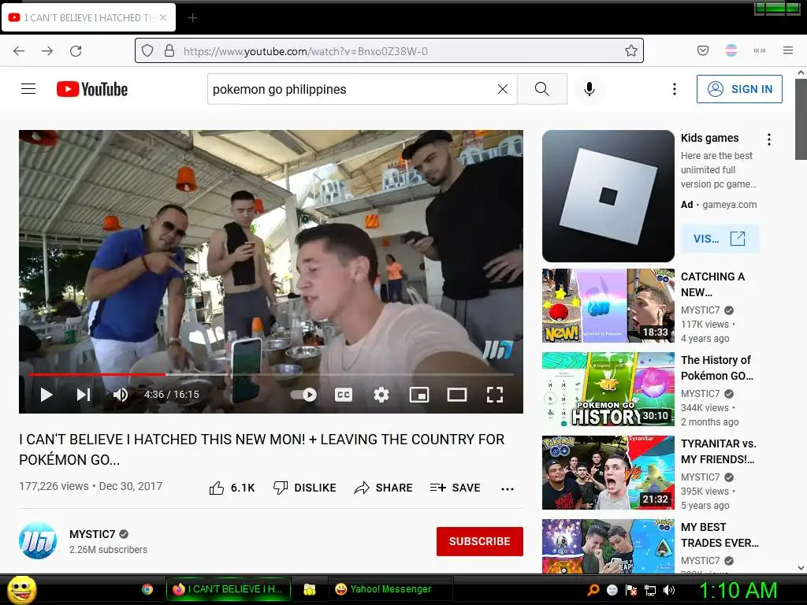The height and width of the screenshot is (605, 807).
Task: Share this video
Action: pos(384,488)
